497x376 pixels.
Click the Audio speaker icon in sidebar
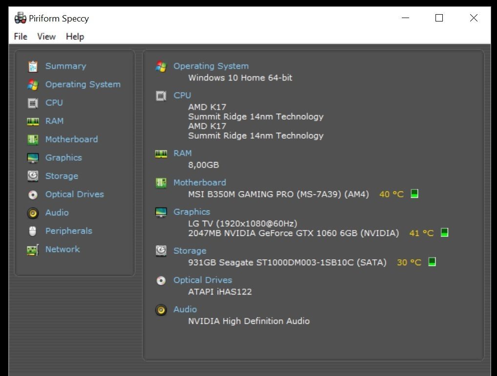(x=33, y=213)
